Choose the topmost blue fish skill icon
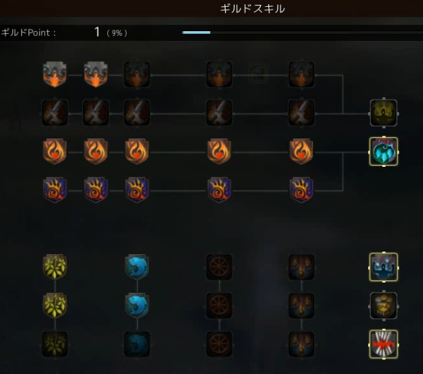Screen dimensions: 423x374 [x=137, y=267]
